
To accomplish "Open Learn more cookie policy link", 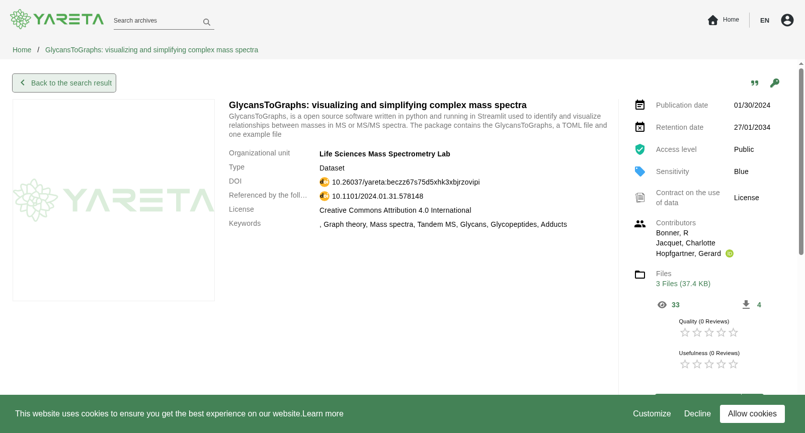I will (x=323, y=413).
